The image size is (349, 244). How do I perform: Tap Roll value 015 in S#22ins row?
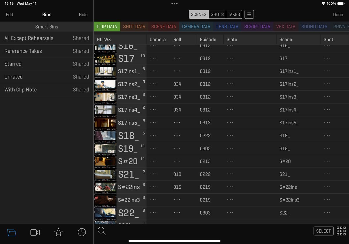(x=177, y=187)
